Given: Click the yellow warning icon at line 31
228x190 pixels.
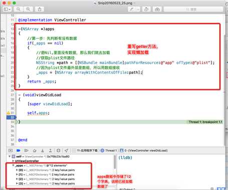Looking at the screenshot, I should pos(9,113).
